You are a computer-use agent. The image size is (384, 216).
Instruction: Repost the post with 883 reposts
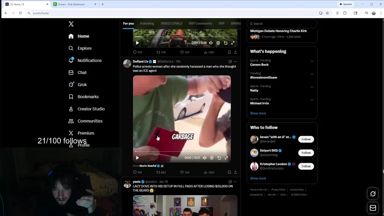161,172
